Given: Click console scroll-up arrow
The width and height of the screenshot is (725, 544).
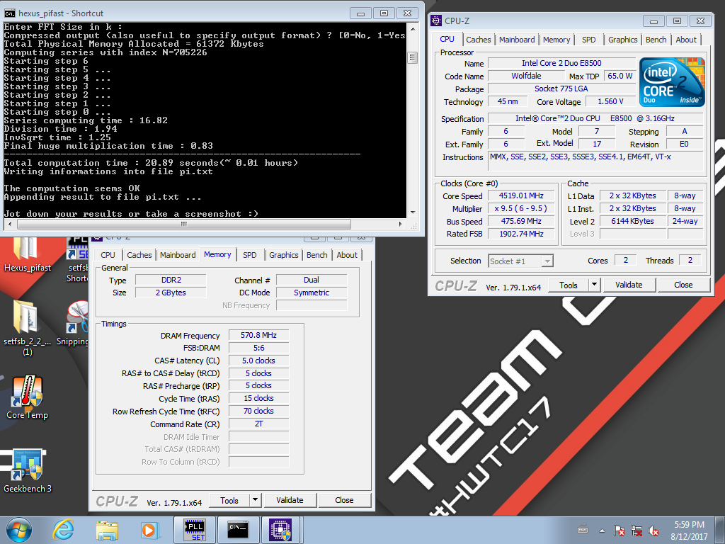Looking at the screenshot, I should click(413, 28).
